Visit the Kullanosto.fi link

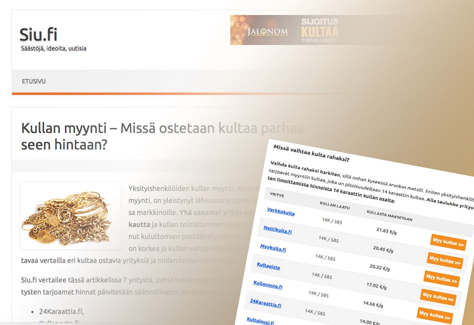(x=268, y=285)
